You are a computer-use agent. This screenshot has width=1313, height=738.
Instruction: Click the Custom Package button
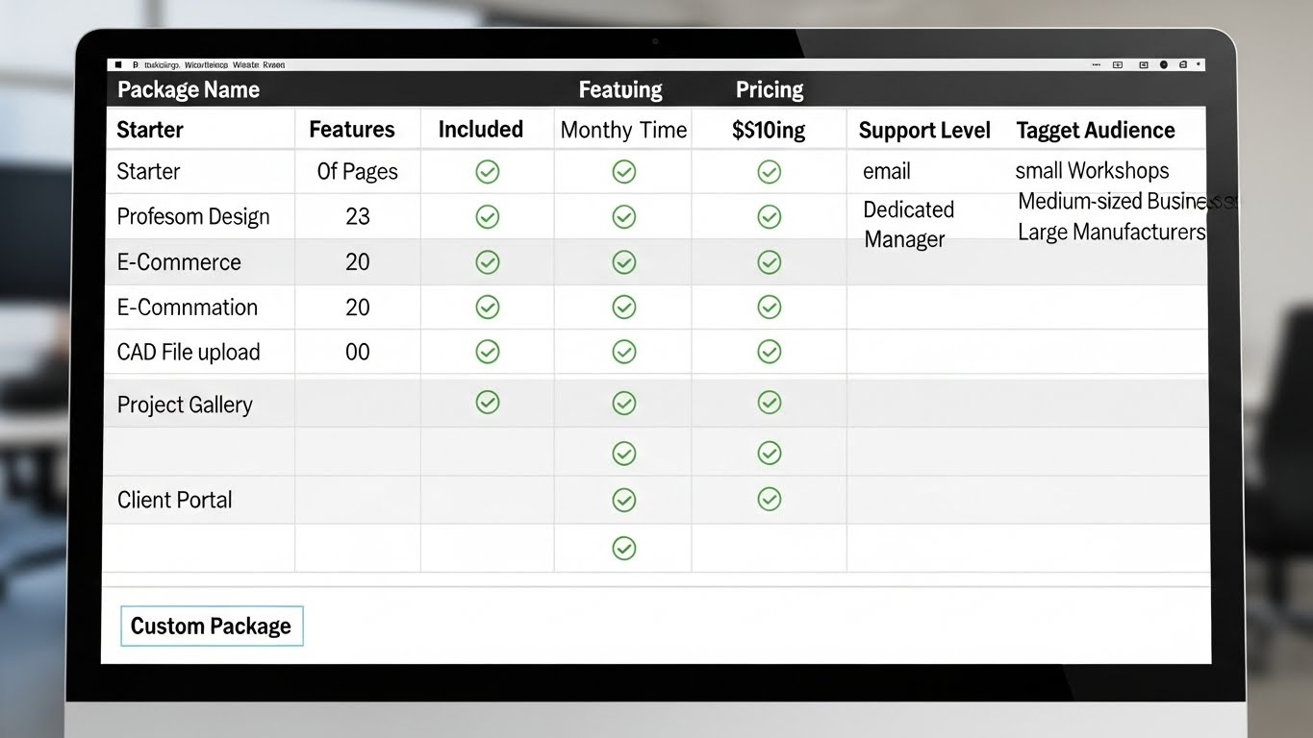click(212, 627)
